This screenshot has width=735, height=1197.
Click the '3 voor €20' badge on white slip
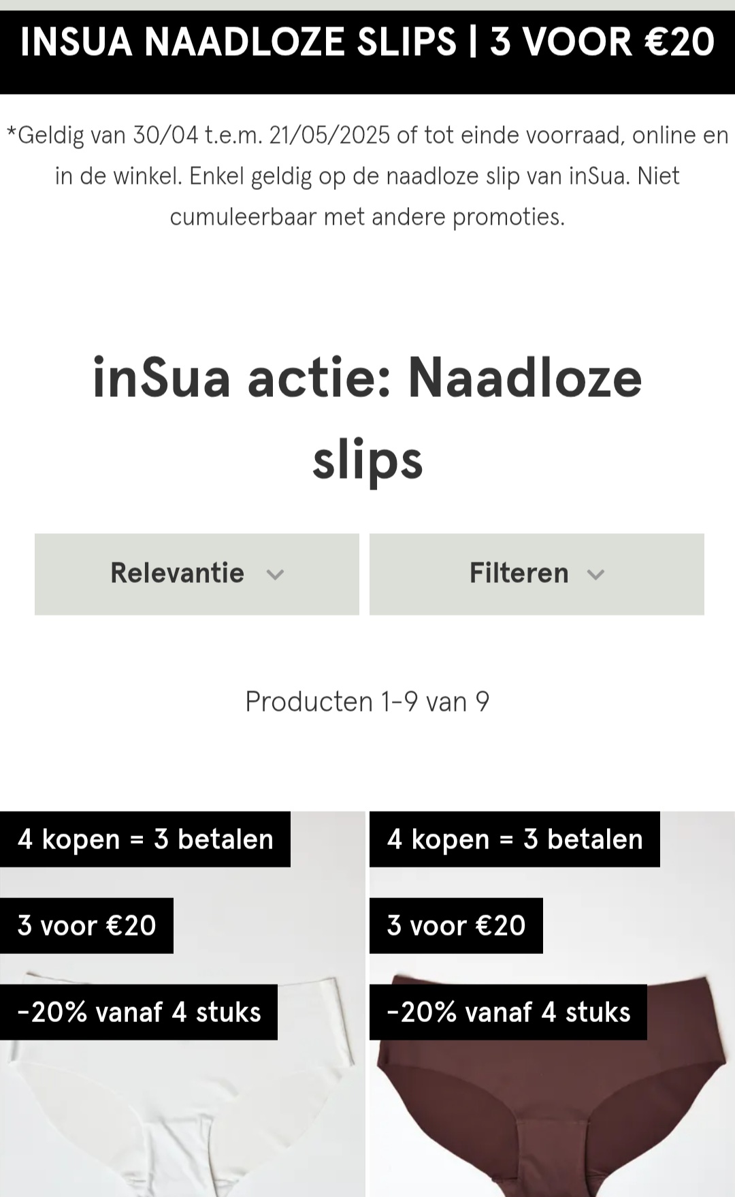[86, 925]
